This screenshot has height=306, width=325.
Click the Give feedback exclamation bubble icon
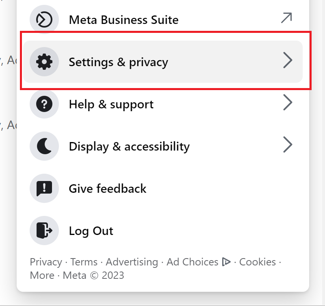point(44,188)
